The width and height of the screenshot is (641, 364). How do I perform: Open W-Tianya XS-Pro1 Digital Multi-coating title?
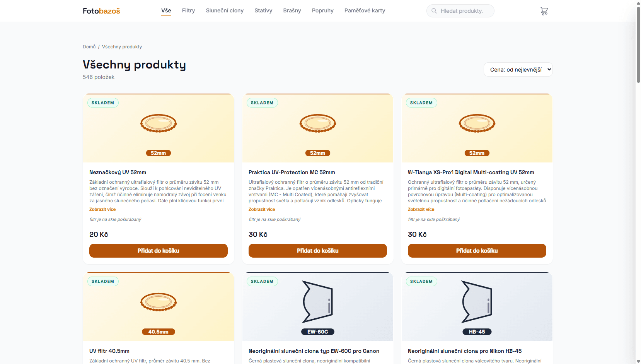(471, 173)
